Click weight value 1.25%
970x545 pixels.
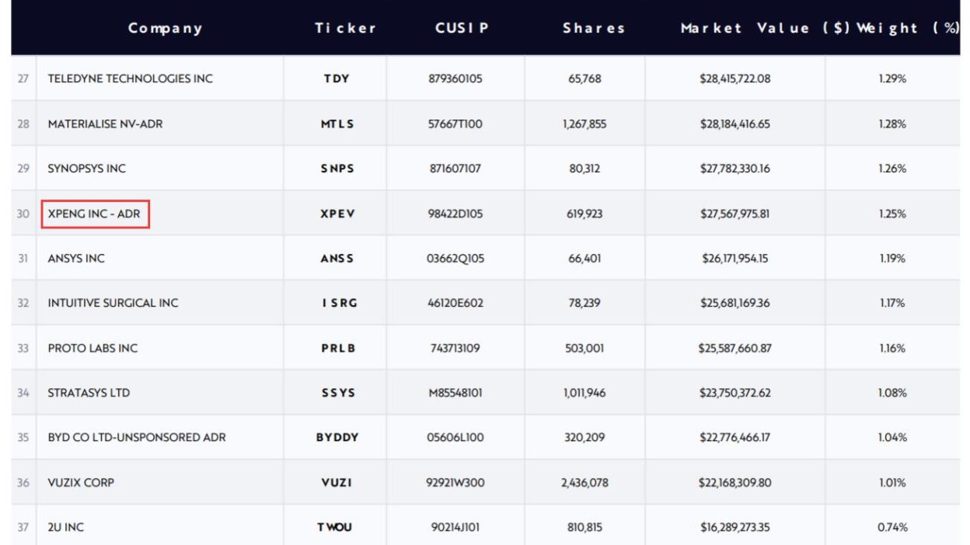(x=892, y=213)
